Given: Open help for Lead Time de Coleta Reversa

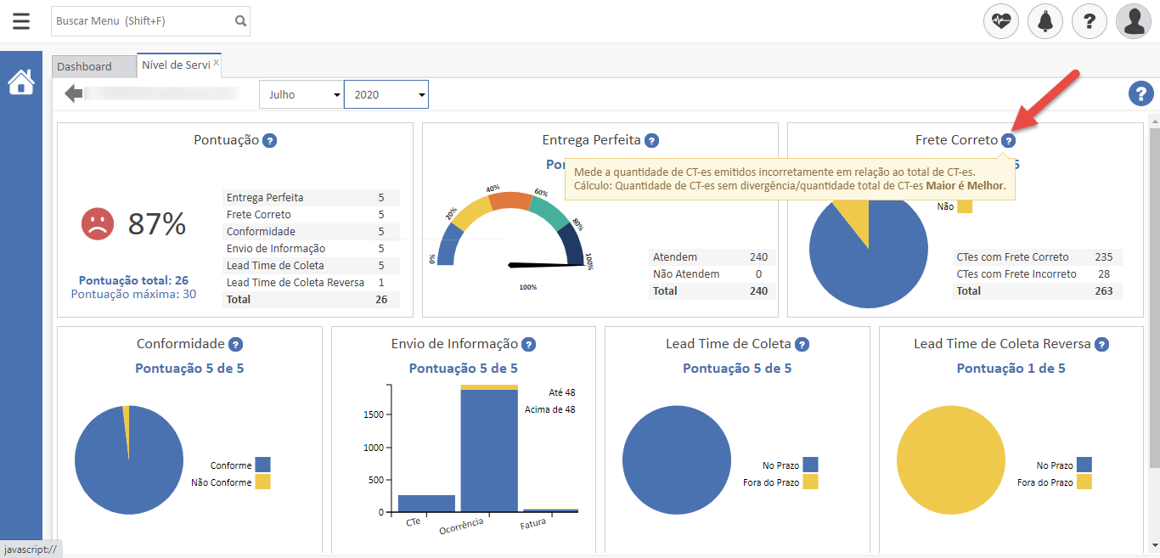Looking at the screenshot, I should 1101,345.
